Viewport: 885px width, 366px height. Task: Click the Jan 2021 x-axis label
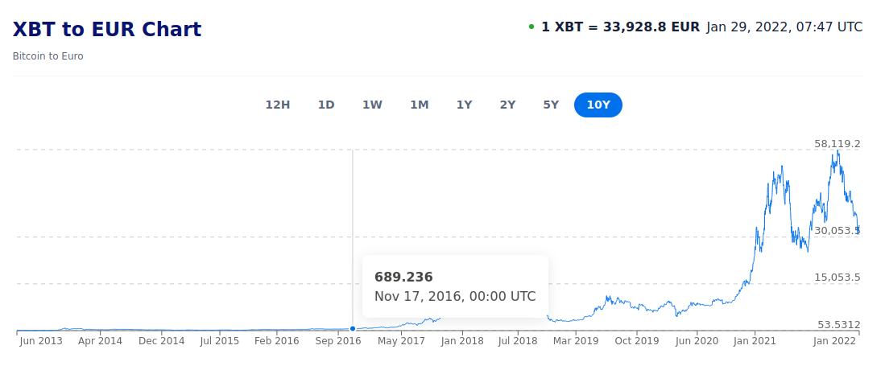(x=755, y=341)
